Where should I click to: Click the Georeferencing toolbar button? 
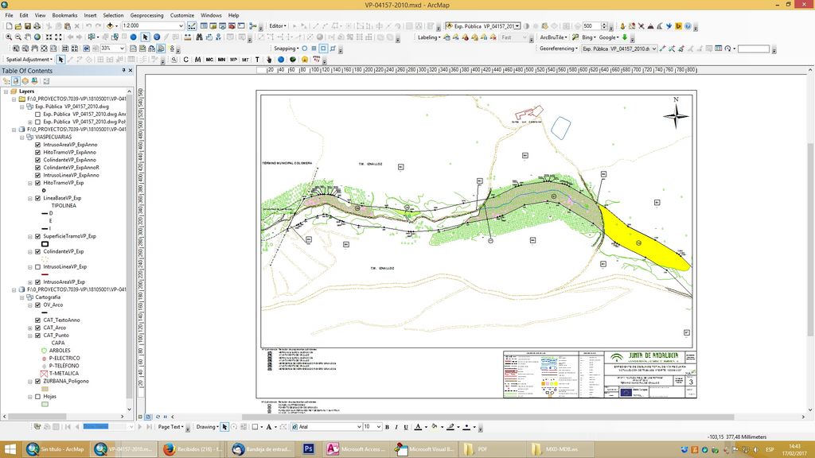click(558, 49)
